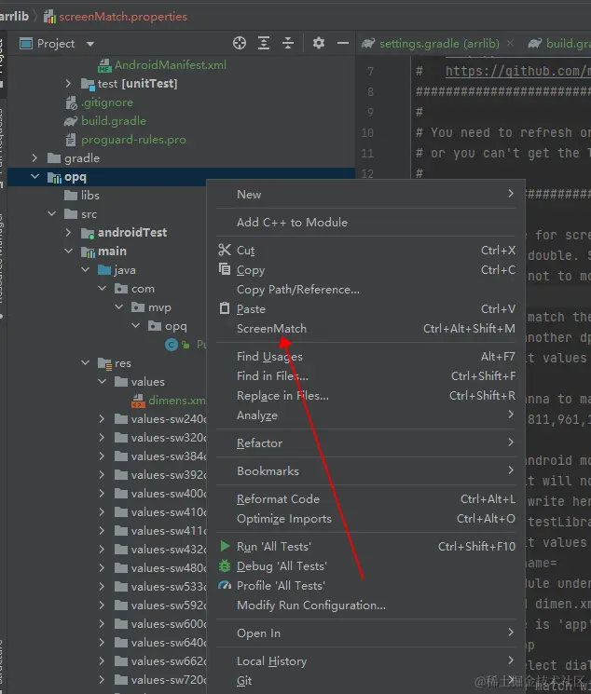Choose Copy Path/Reference...
This screenshot has width=591, height=694.
click(x=366, y=290)
